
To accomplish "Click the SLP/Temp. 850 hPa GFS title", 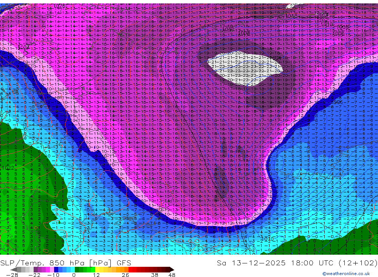I will point(65,263).
